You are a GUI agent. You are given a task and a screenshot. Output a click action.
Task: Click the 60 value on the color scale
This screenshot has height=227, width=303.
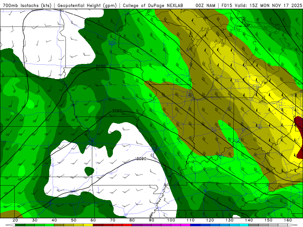[x=93, y=220]
